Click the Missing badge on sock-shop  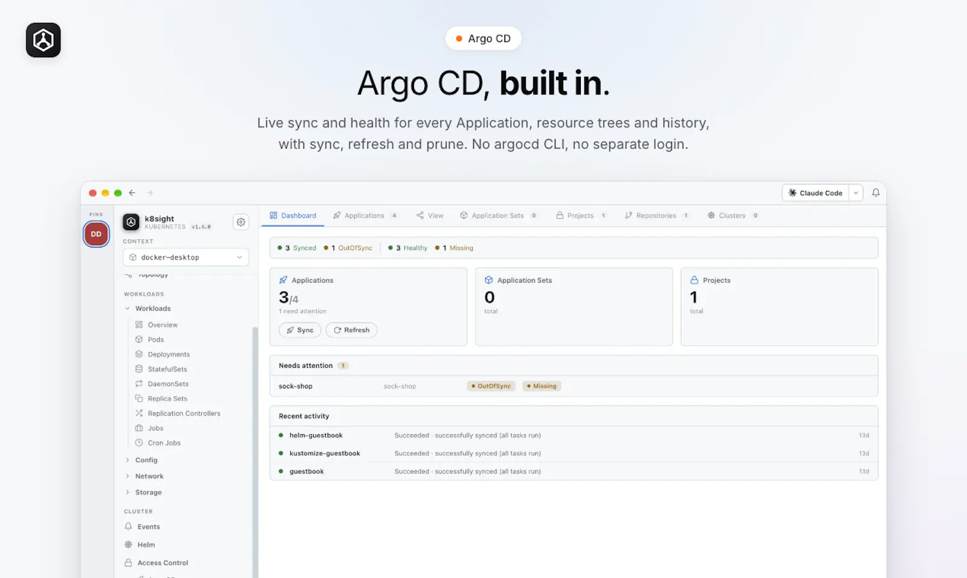[x=542, y=386]
